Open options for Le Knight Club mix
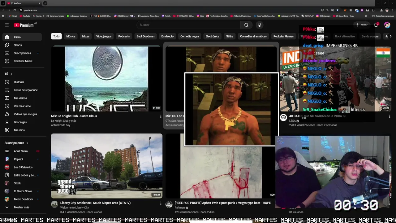This screenshot has width=396, height=223. 161,116
